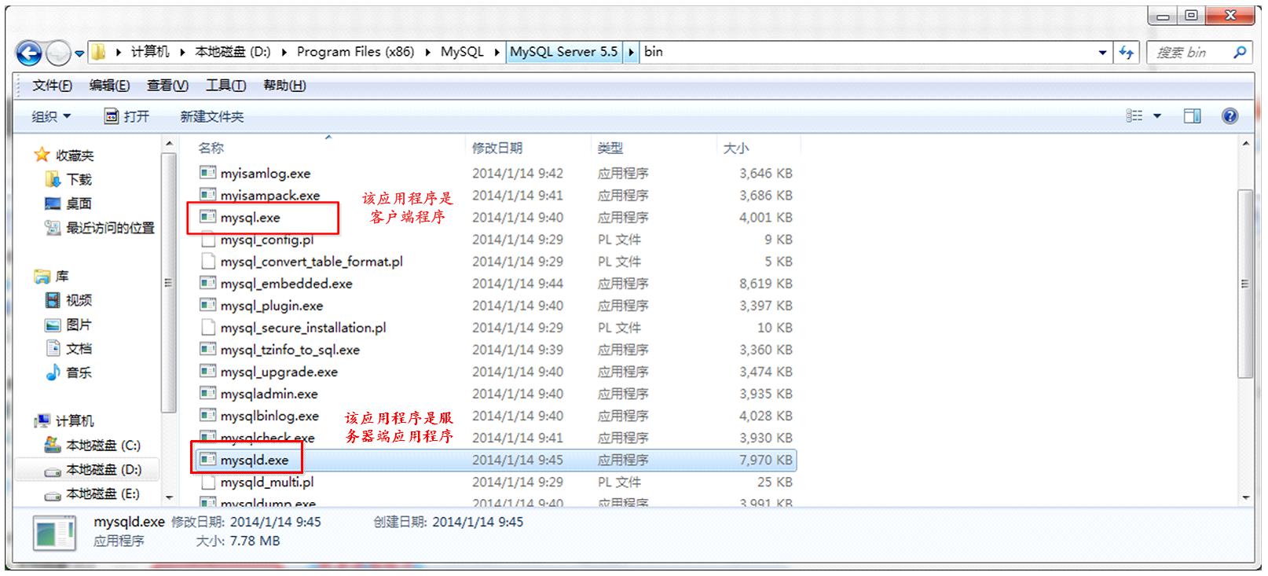Select the myisampack.exe file name
Image resolution: width=1268 pixels, height=576 pixels.
269,196
